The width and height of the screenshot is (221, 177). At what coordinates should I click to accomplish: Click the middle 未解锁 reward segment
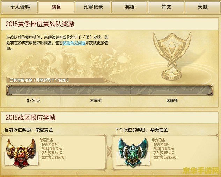click(x=96, y=100)
